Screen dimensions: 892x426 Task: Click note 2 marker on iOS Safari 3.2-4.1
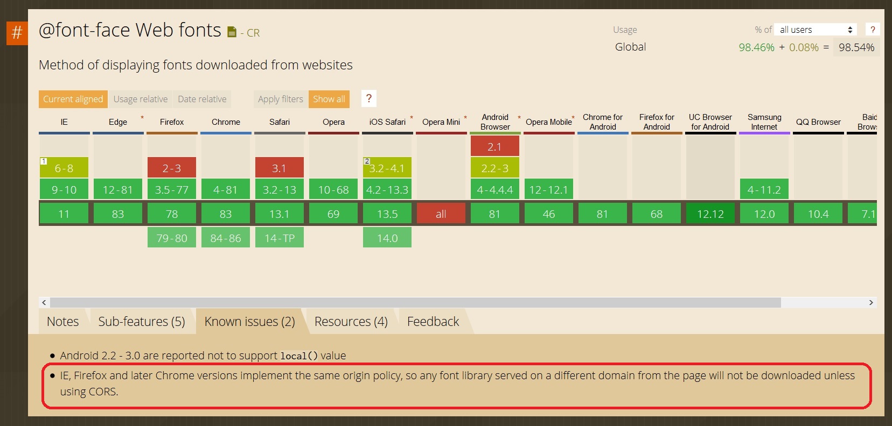pos(367,161)
